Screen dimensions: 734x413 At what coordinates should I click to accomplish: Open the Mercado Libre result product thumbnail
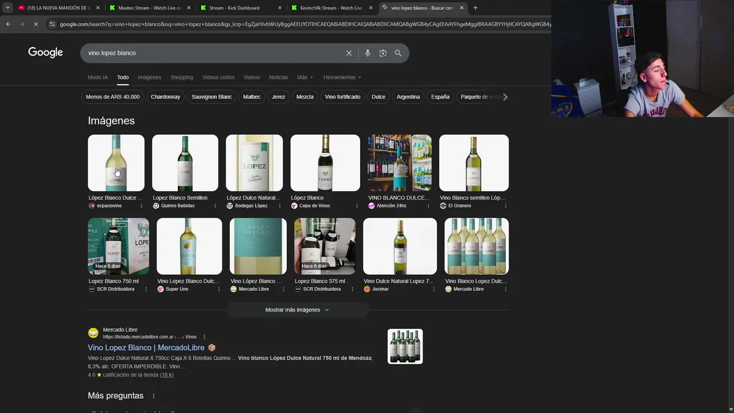[x=405, y=346]
